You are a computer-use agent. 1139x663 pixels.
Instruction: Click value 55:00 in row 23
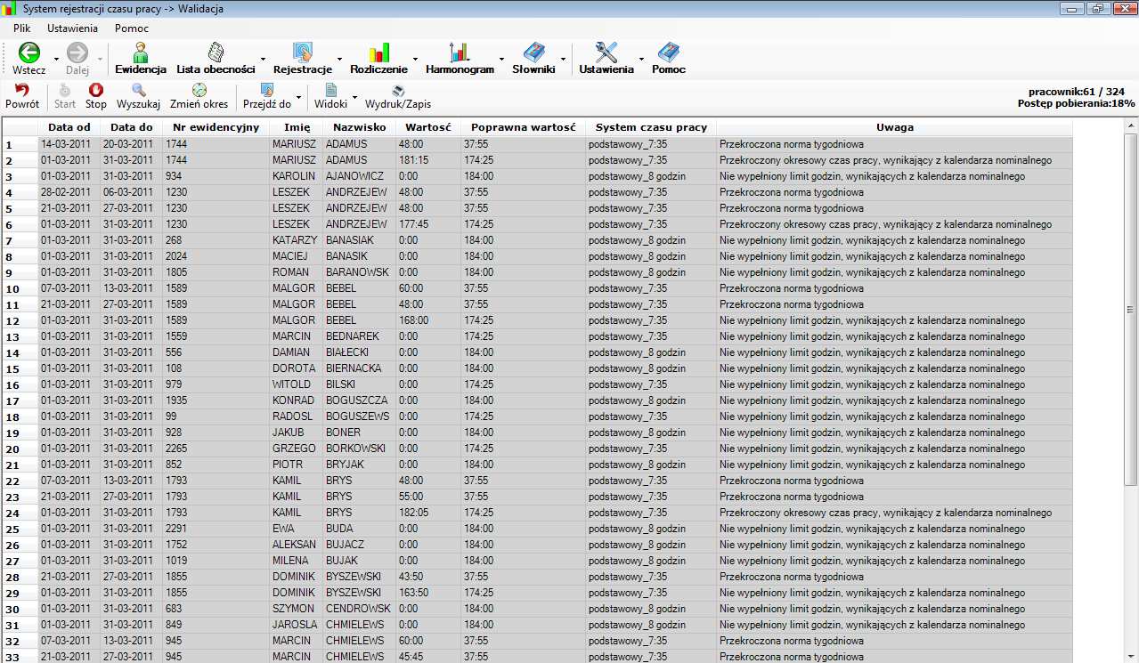(x=411, y=497)
